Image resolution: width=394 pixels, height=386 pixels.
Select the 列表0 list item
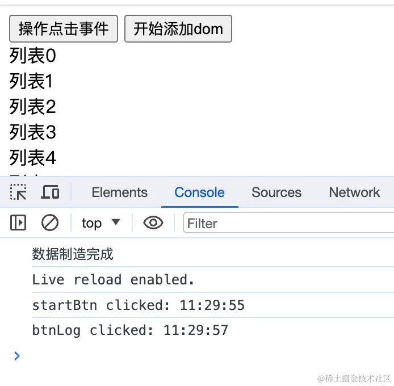(x=33, y=56)
